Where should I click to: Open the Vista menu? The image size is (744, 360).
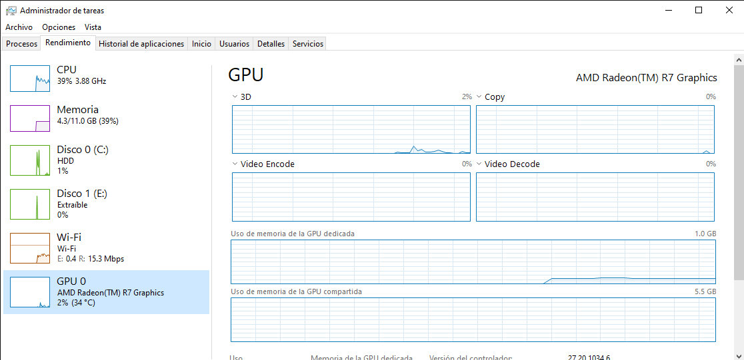tap(93, 27)
